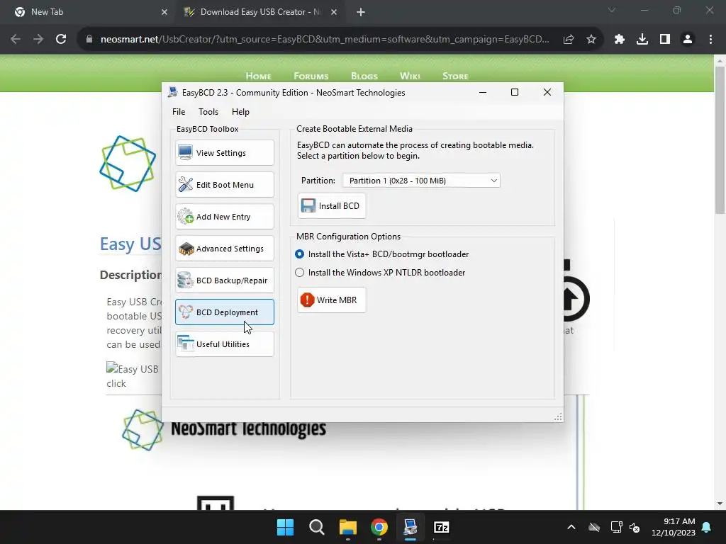
Task: Click the View Settings monitor icon
Action: tap(185, 153)
